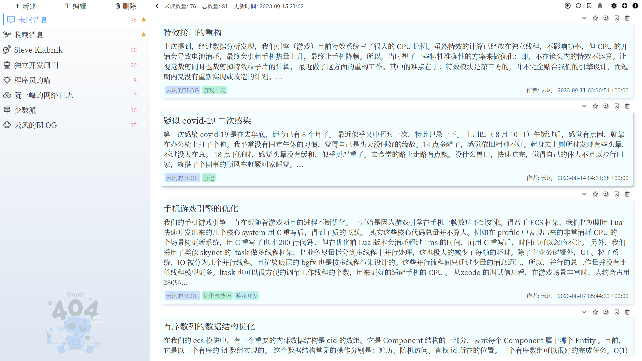Click the scroll-to-top arrow circle icon

[568, 6]
